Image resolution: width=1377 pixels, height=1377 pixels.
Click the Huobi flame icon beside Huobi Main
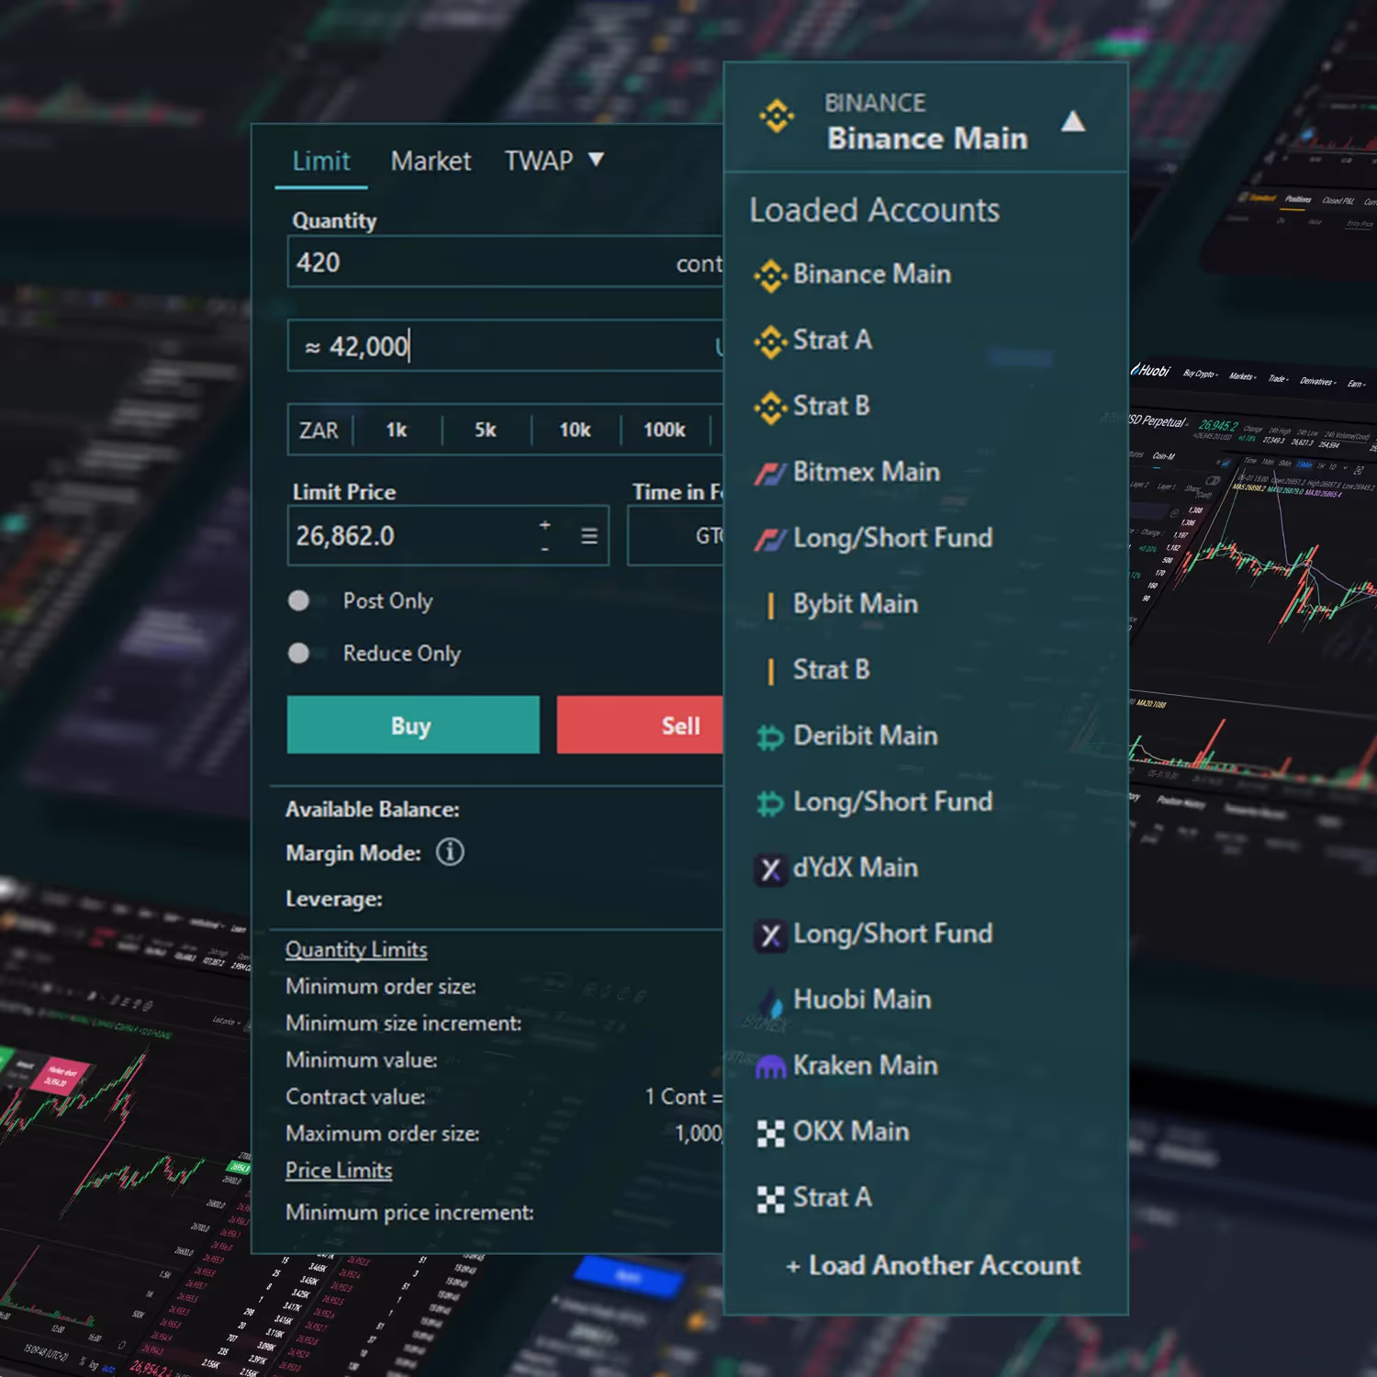tap(771, 1001)
